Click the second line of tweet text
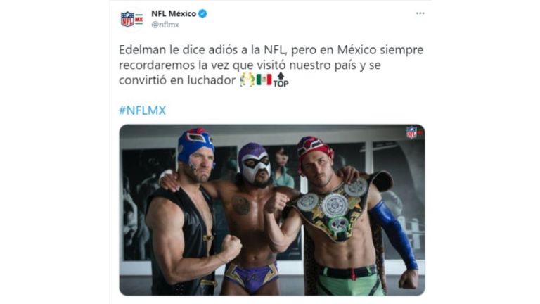This screenshot has width=540, height=304. [x=250, y=65]
